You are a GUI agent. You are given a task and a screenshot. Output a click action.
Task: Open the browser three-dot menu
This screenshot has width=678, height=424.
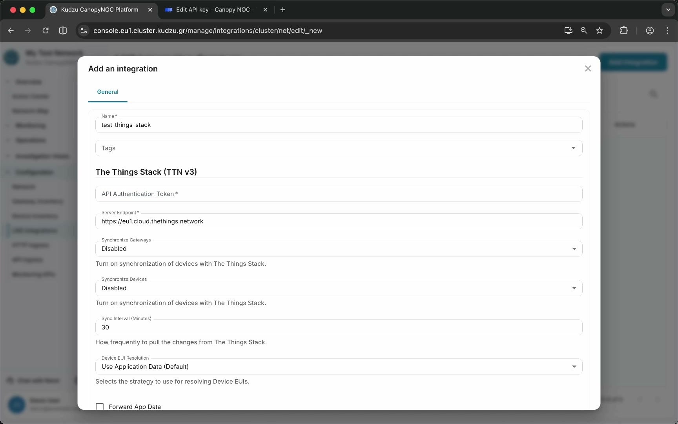[x=667, y=31]
